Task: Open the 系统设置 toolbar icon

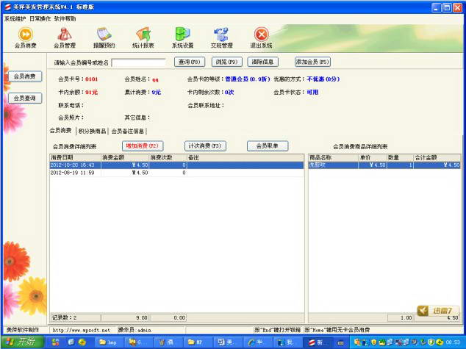Action: pyautogui.click(x=182, y=37)
